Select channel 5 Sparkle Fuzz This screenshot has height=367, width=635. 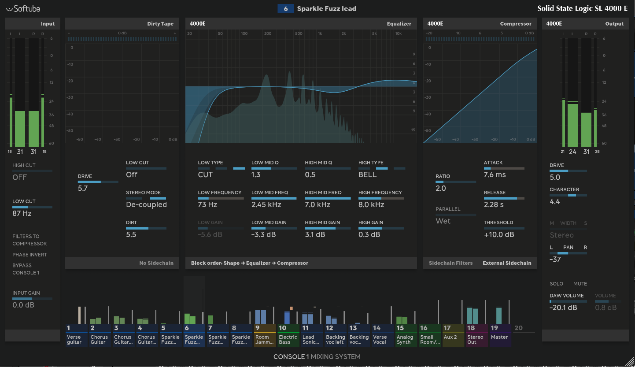(x=171, y=335)
